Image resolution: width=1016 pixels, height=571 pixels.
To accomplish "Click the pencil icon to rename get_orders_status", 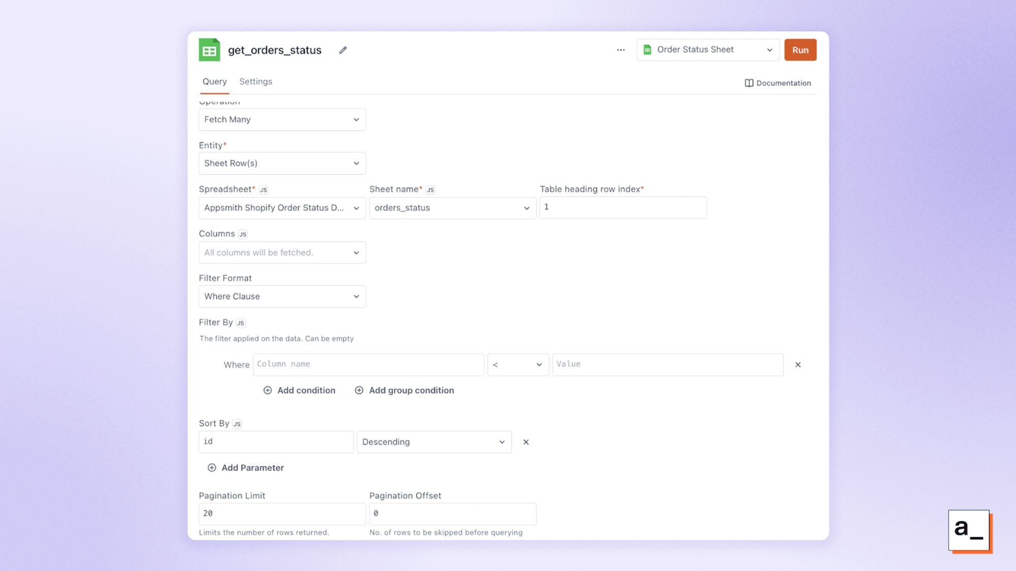I will pyautogui.click(x=342, y=50).
